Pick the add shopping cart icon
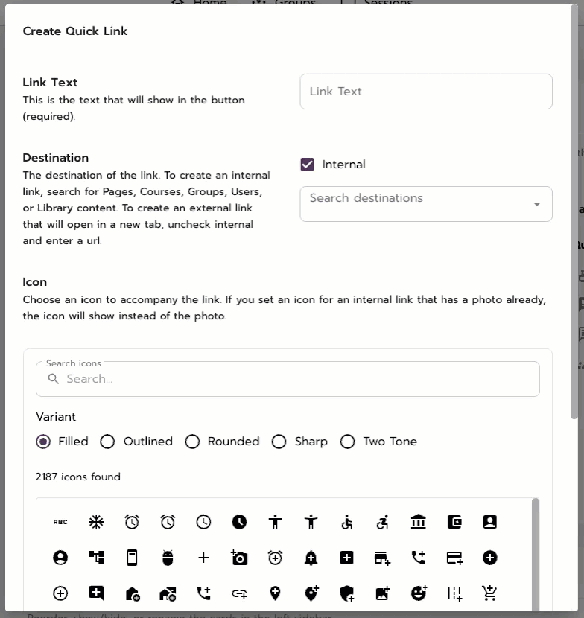 [x=489, y=593]
